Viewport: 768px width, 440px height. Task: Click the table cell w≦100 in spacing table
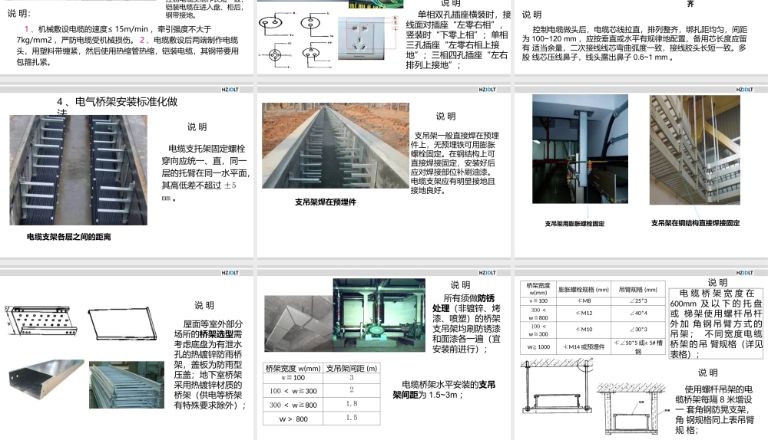coord(293,378)
